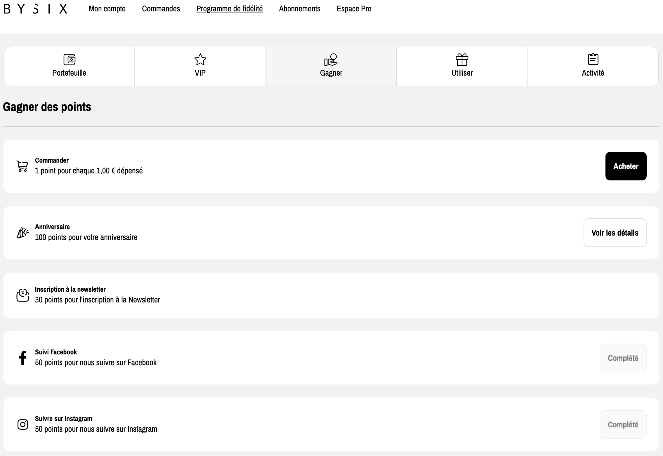The width and height of the screenshot is (663, 456).
Task: Navigate to the Abonnements page
Action: click(299, 9)
